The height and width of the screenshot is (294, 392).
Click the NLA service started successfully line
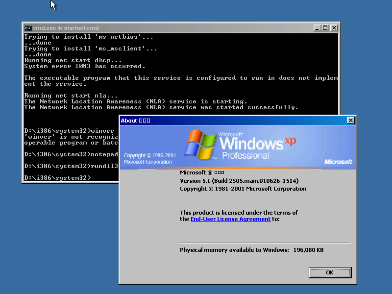point(161,107)
